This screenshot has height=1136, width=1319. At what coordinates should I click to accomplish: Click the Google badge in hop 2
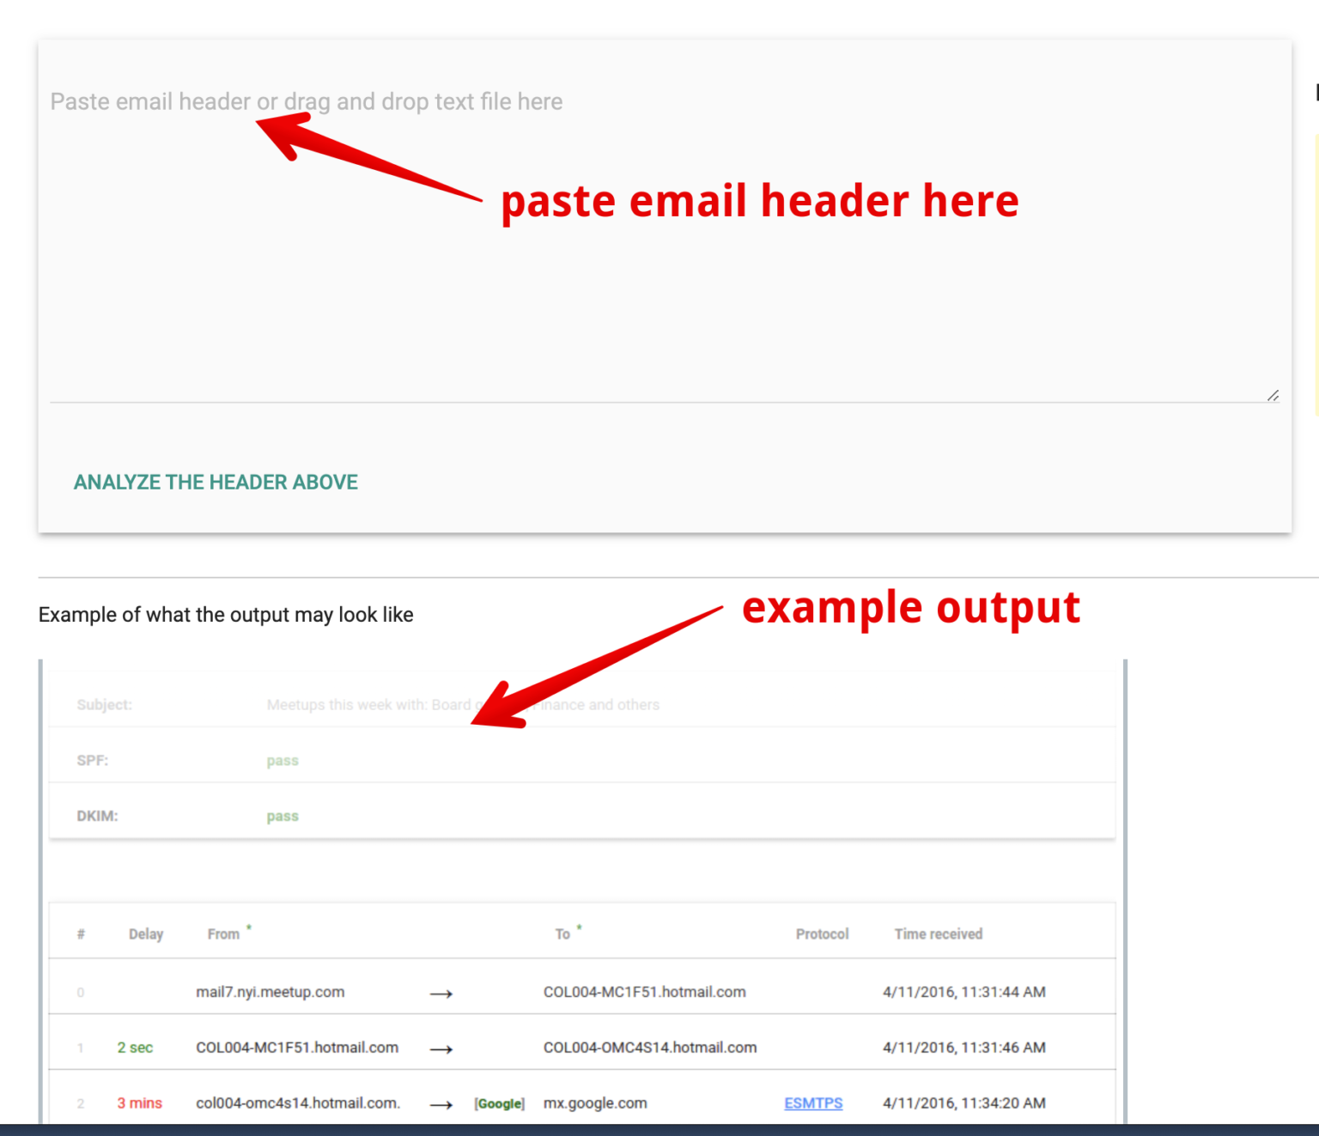coord(499,1103)
